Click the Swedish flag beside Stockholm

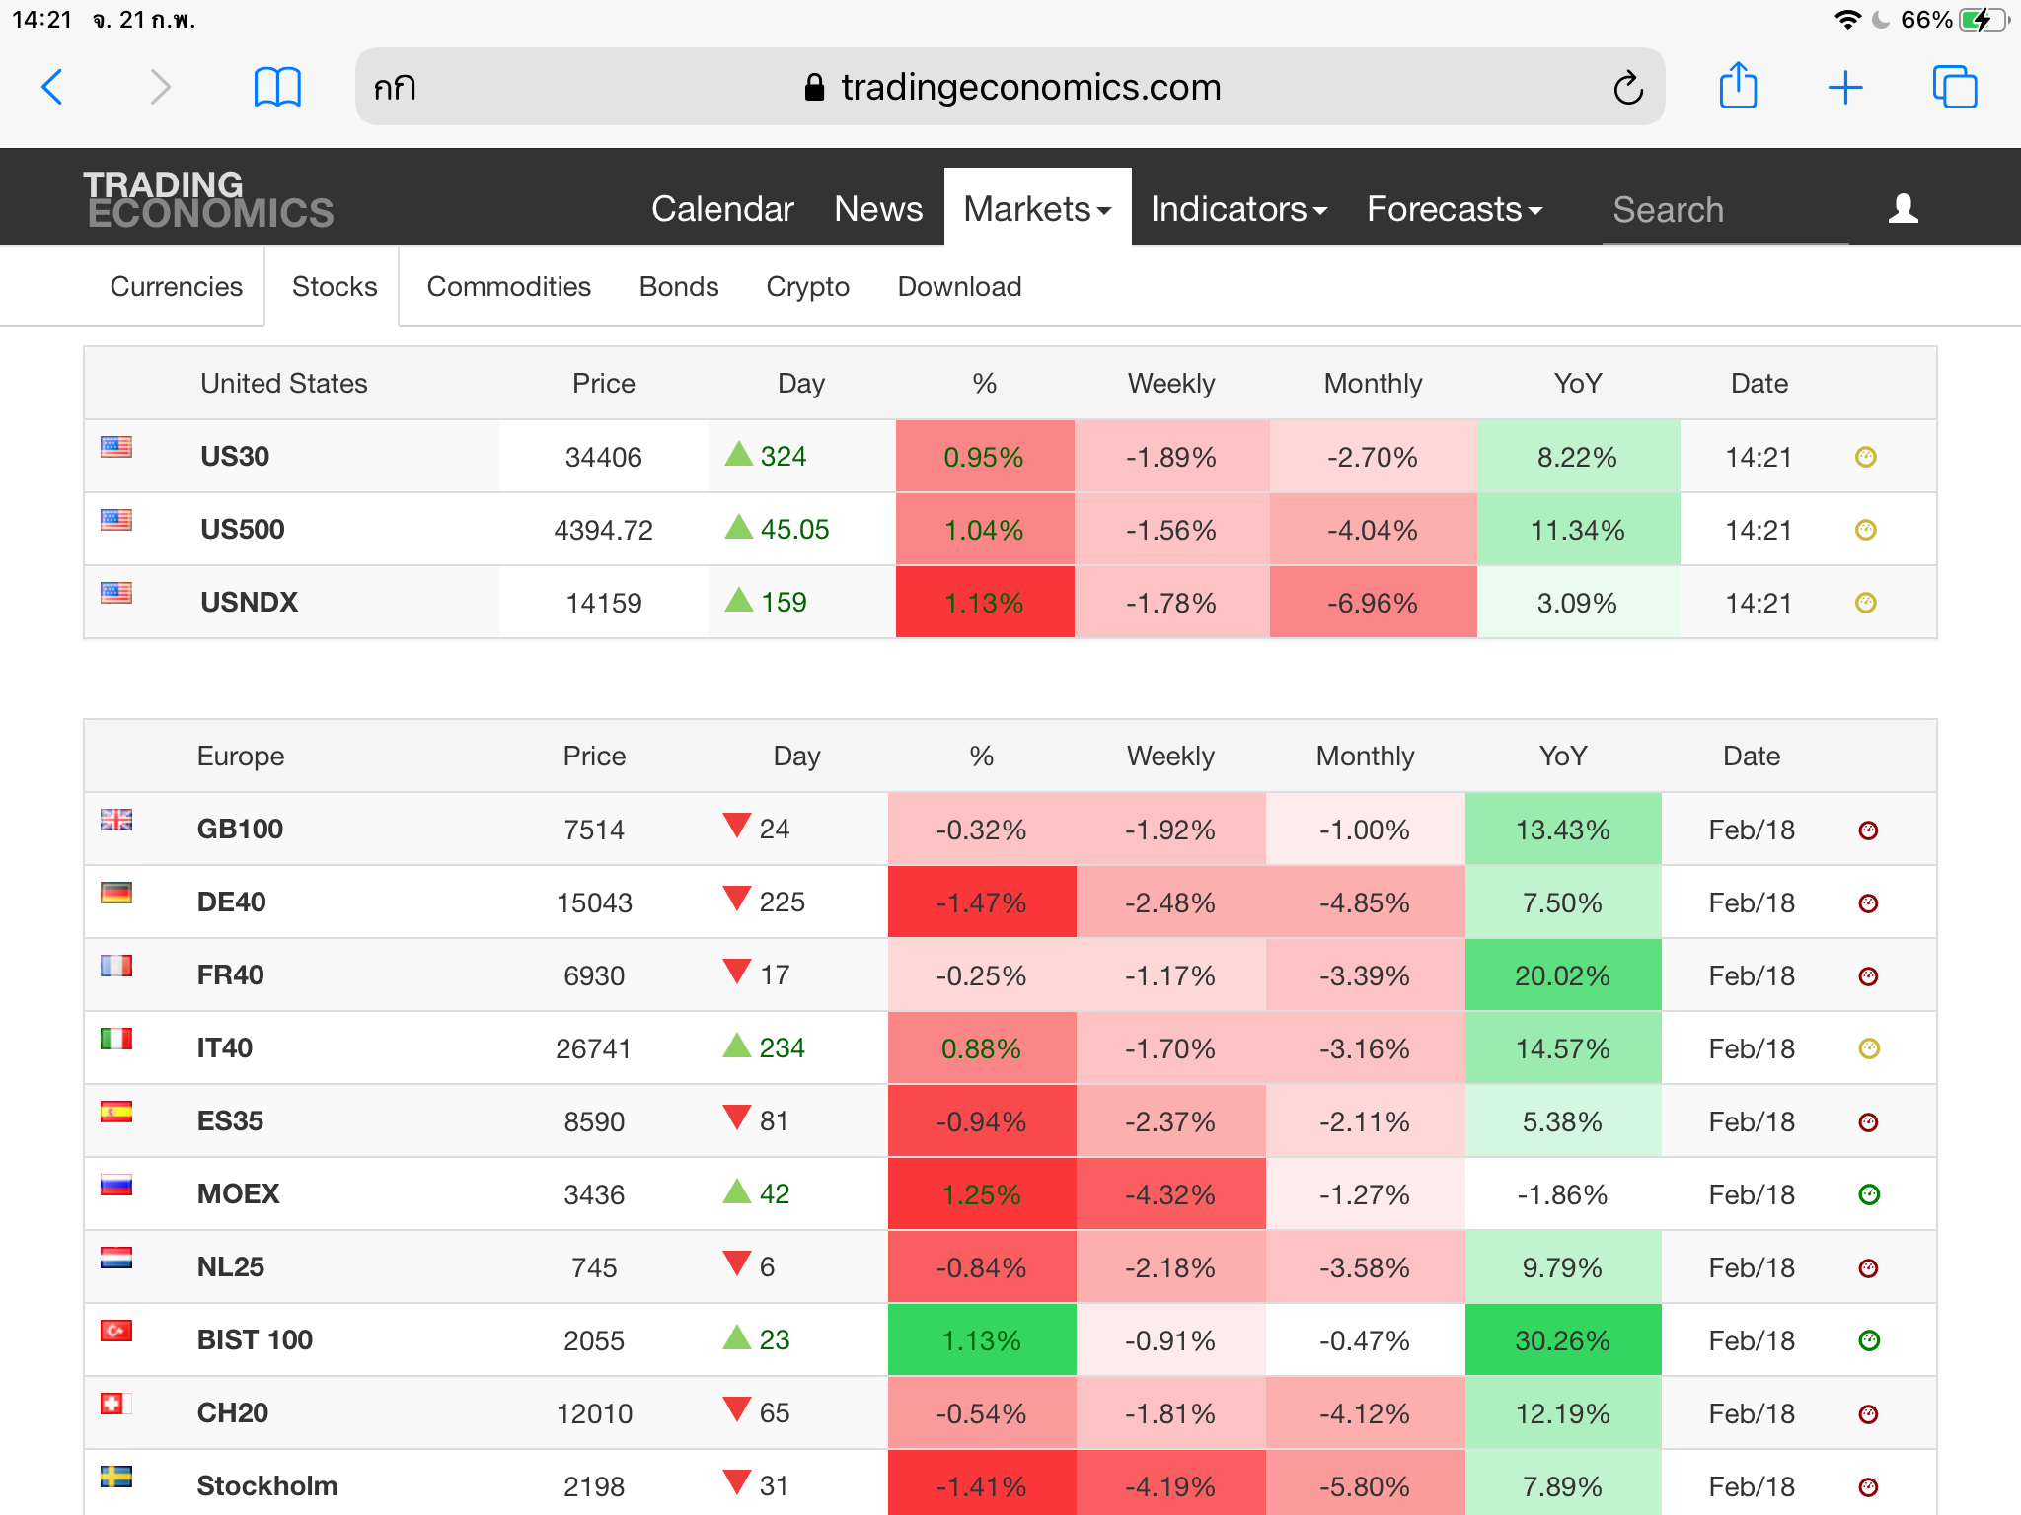click(x=116, y=1477)
